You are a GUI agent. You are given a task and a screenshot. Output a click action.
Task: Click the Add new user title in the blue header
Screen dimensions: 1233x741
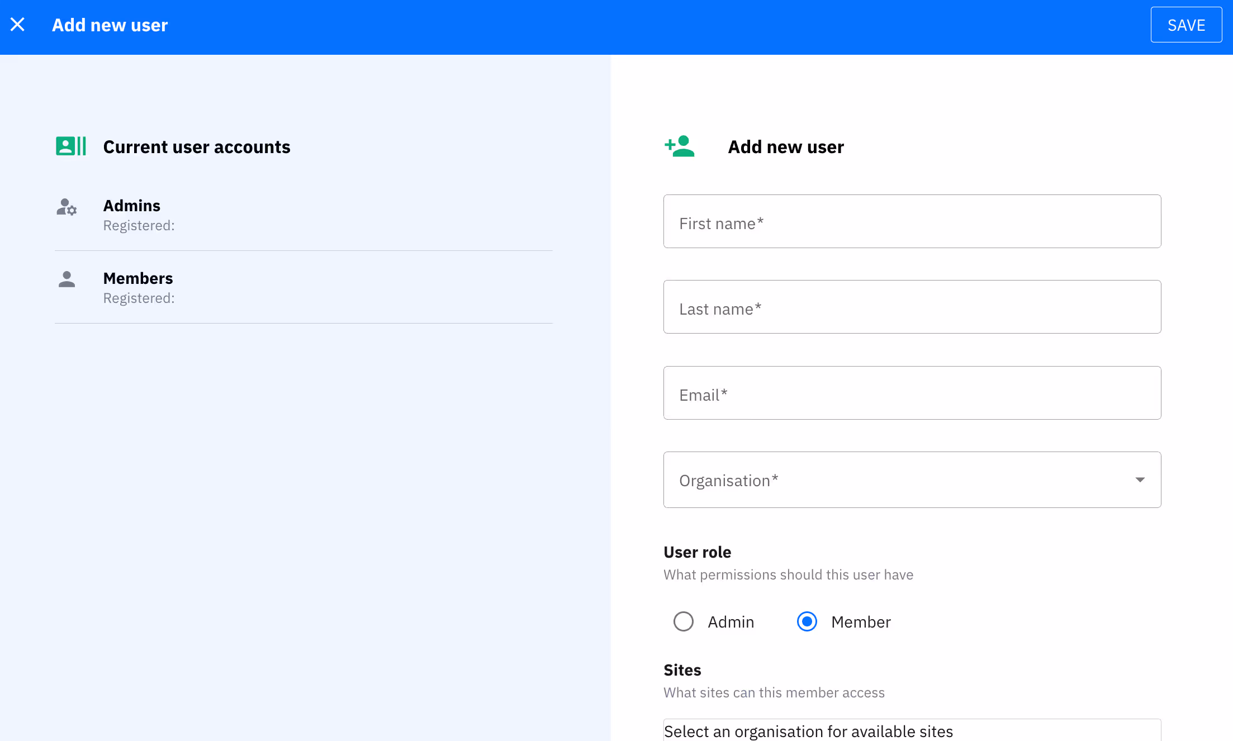pos(110,25)
